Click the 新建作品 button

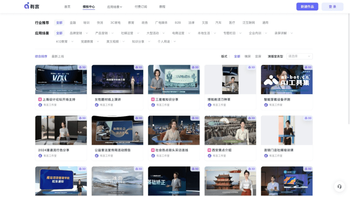(307, 7)
